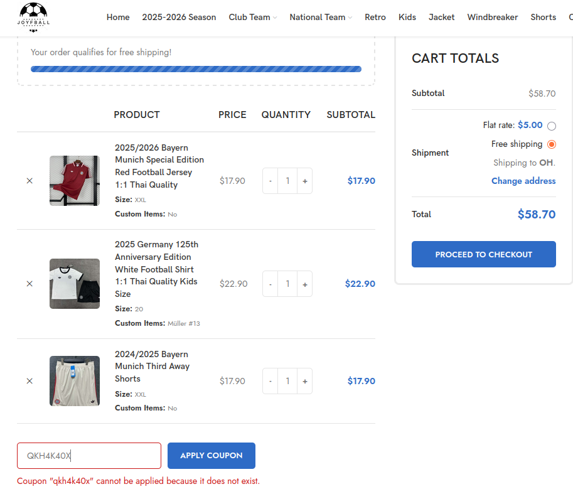Click the Joyfball soccer logo

pyautogui.click(x=33, y=18)
